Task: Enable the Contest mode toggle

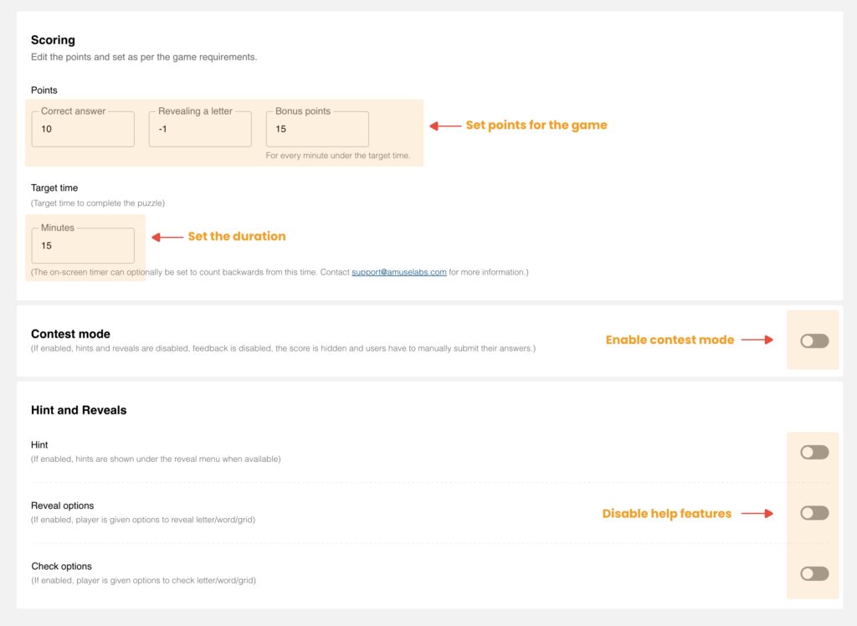Action: click(814, 341)
